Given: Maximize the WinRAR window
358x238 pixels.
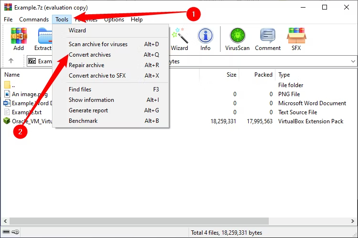Looking at the screenshot, I should click(x=325, y=7).
